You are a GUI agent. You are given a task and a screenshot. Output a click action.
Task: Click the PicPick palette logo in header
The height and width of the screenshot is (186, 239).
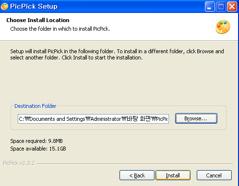tap(223, 27)
